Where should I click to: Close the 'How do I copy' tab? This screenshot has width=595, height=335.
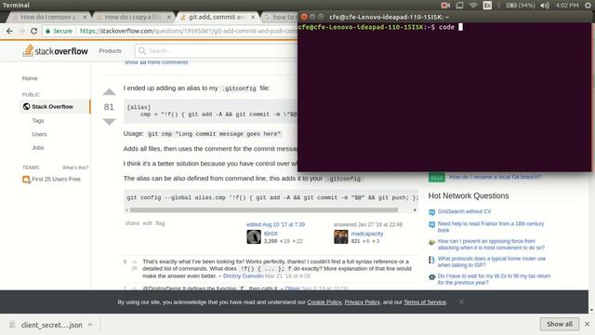click(169, 17)
